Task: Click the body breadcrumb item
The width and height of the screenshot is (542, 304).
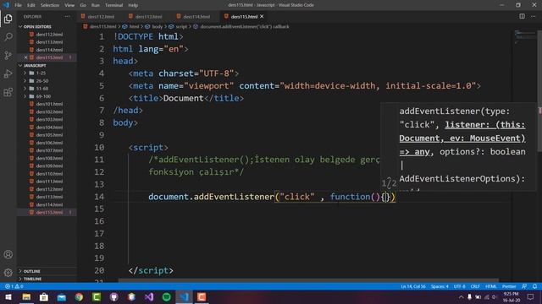Action: 157,26
